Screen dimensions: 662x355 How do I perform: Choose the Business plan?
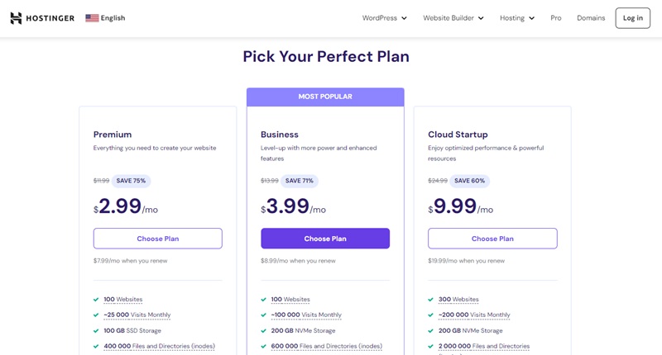[x=325, y=239]
